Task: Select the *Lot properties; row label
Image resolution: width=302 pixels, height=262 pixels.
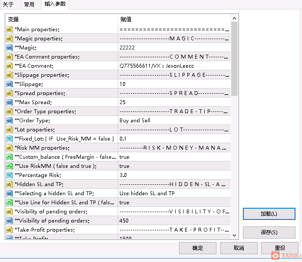Action: (x=35, y=130)
